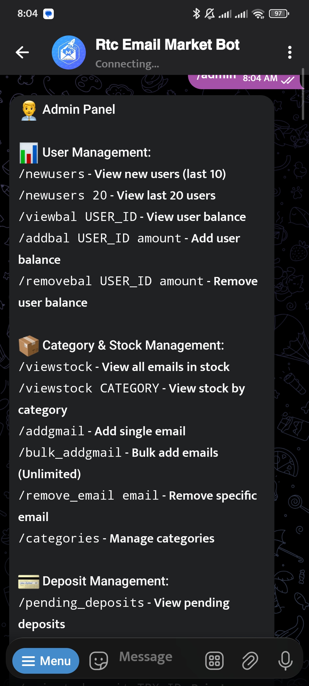309x686 pixels.
Task: Tap the /newusers command link
Action: [x=52, y=174]
